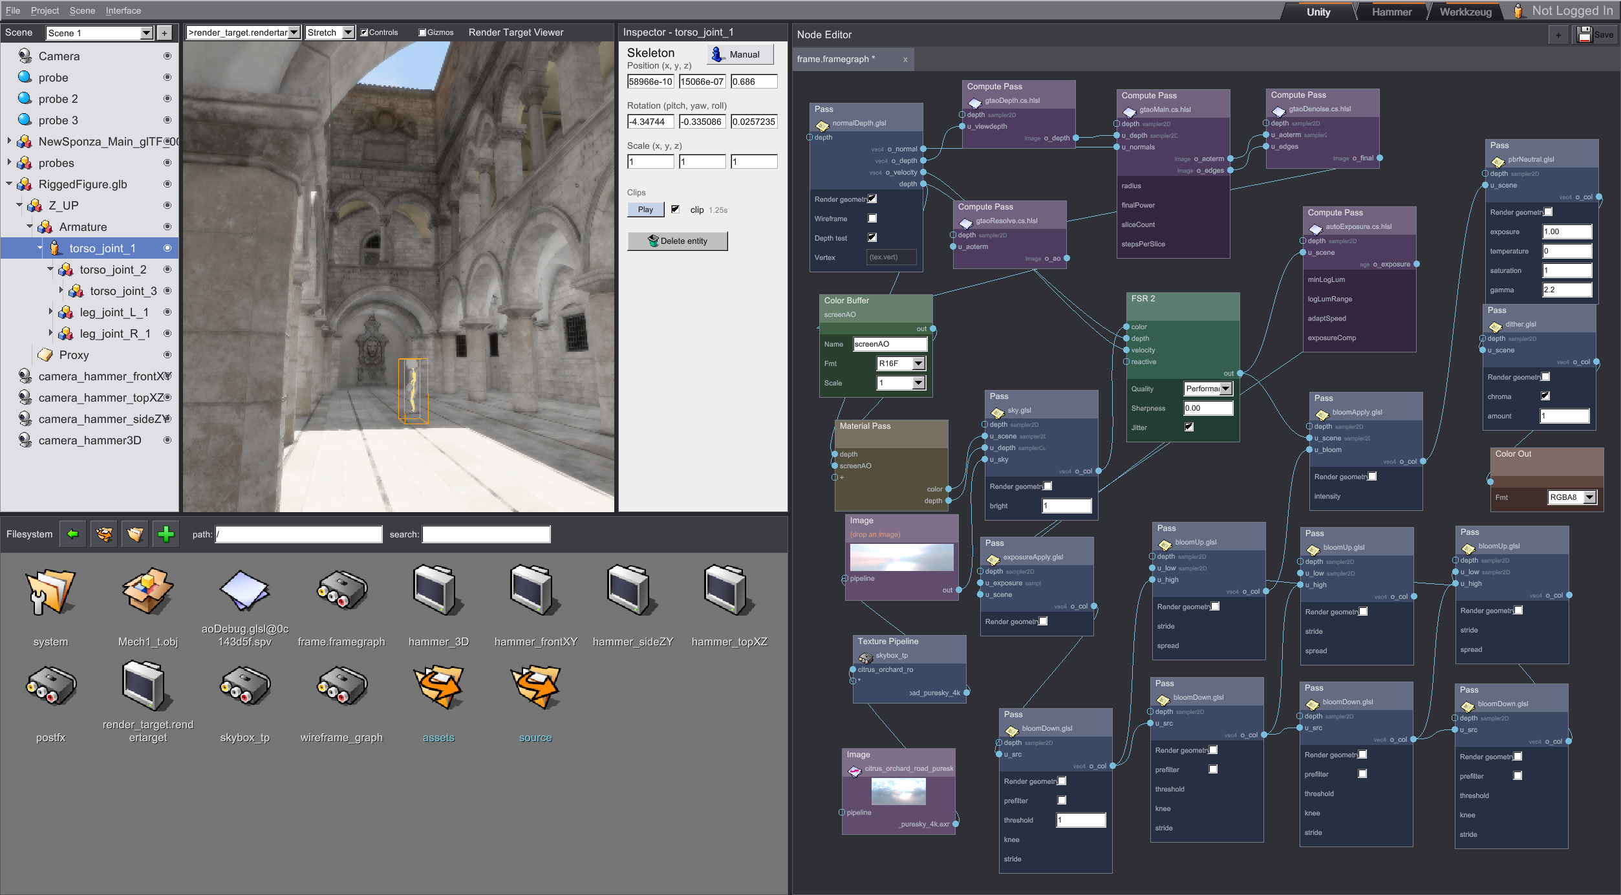Open the FSR 2 Quality dropdown
The height and width of the screenshot is (895, 1621).
click(1208, 389)
